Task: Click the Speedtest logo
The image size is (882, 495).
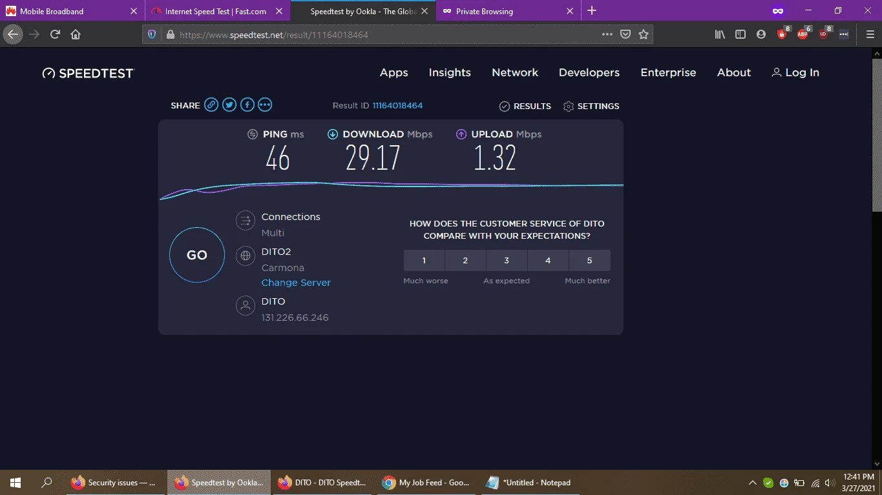Action: point(88,73)
